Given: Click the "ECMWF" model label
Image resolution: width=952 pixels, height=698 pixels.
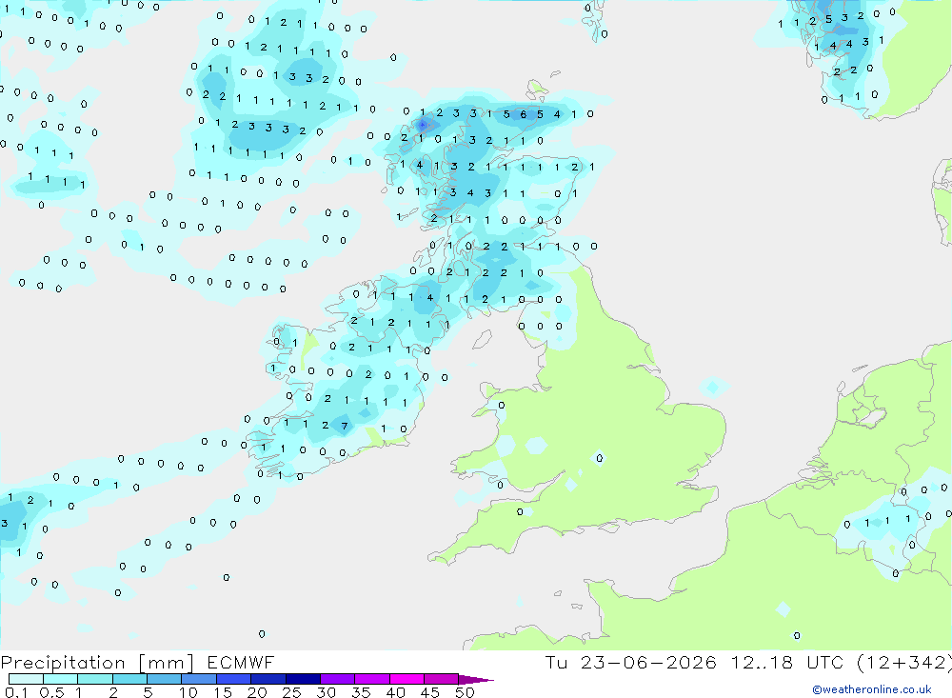Looking at the screenshot, I should (x=241, y=662).
